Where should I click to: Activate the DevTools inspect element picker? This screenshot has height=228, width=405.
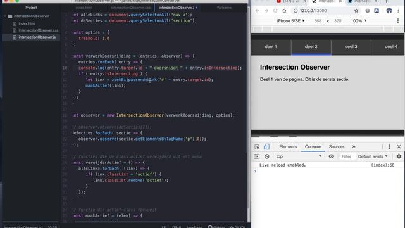click(257, 147)
